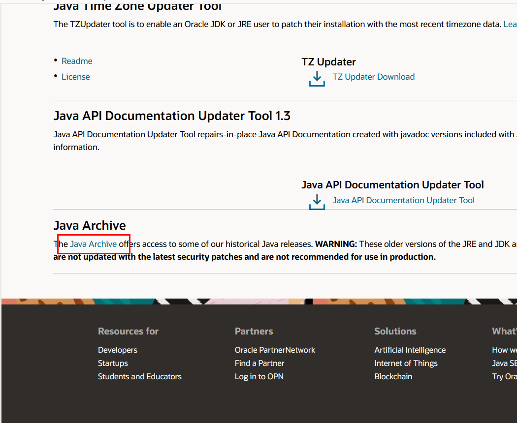Click the TZ Updater Download link

point(374,77)
